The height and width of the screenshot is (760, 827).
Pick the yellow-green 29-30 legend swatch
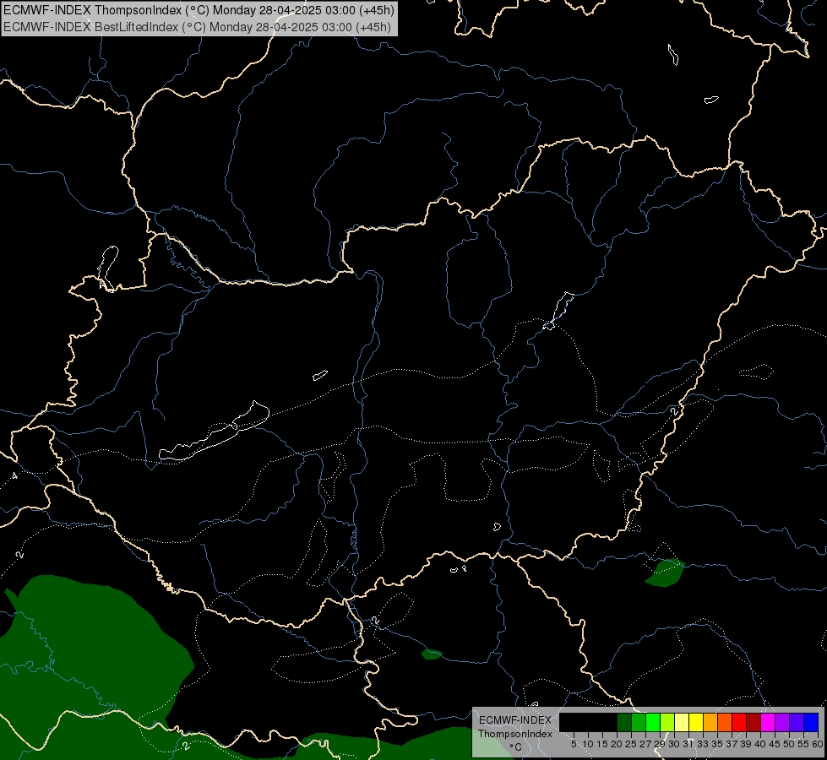[x=667, y=722]
